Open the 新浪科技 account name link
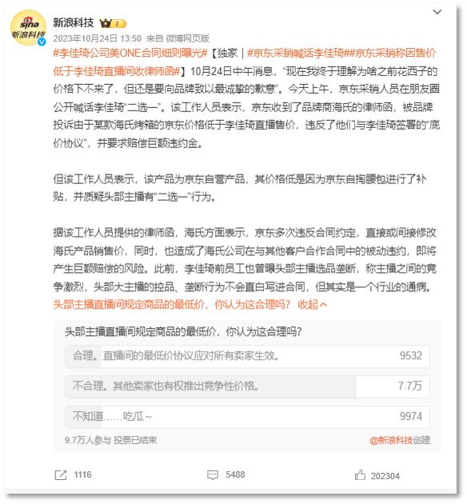The height and width of the screenshot is (504, 467). [x=74, y=22]
